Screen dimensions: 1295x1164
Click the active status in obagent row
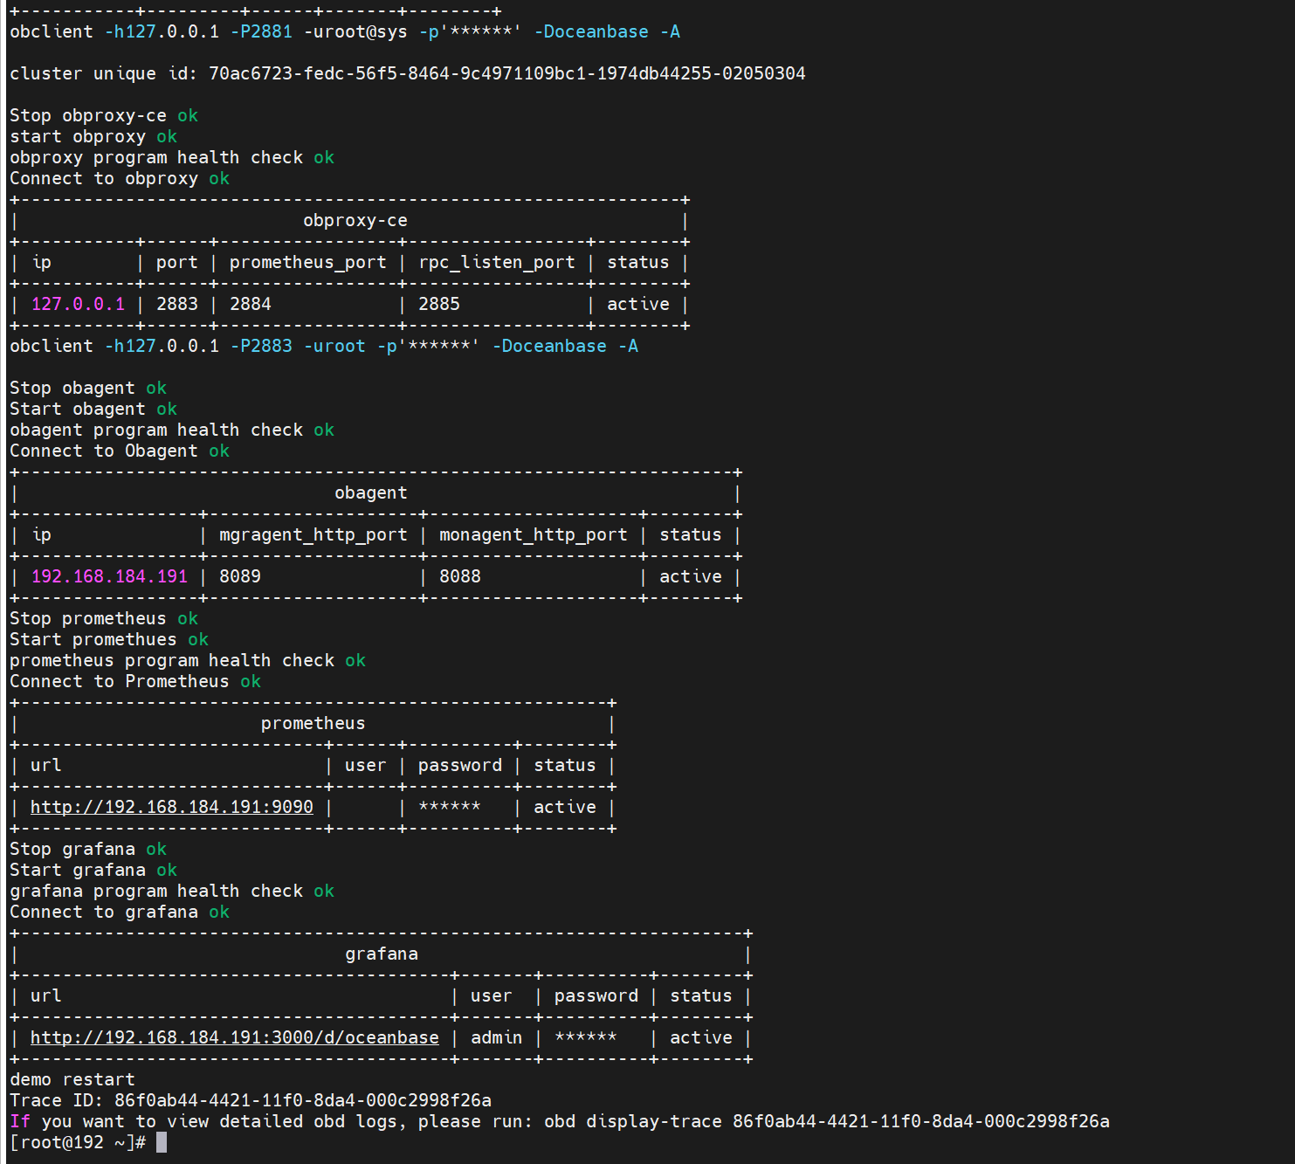691,576
